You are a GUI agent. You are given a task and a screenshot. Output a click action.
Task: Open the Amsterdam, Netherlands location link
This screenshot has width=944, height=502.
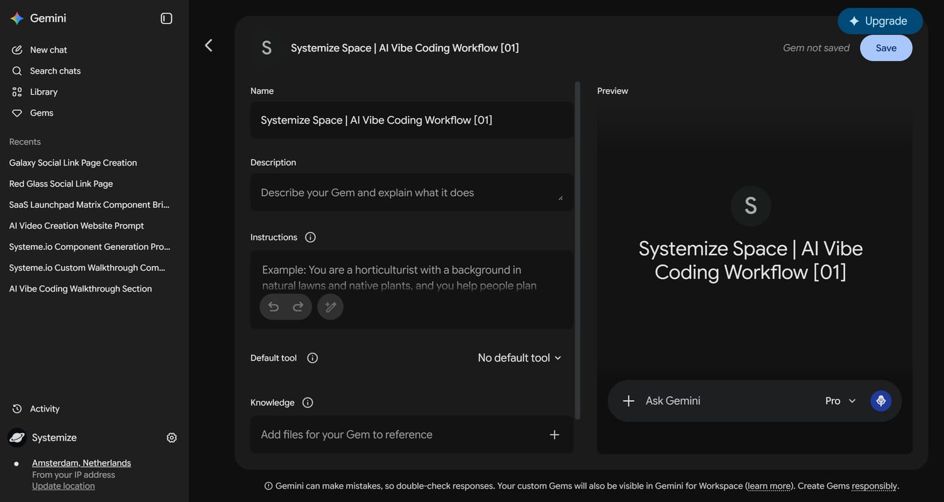(81, 463)
